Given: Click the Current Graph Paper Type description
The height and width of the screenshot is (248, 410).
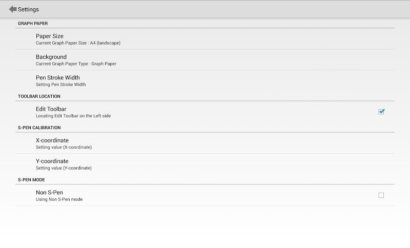Looking at the screenshot, I should (x=76, y=64).
